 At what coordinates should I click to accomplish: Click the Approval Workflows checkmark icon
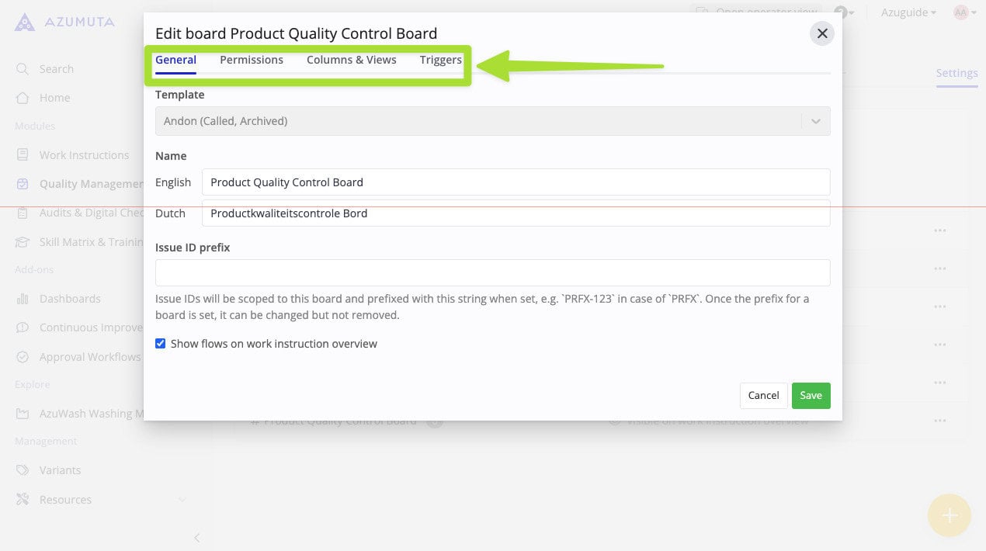23,357
